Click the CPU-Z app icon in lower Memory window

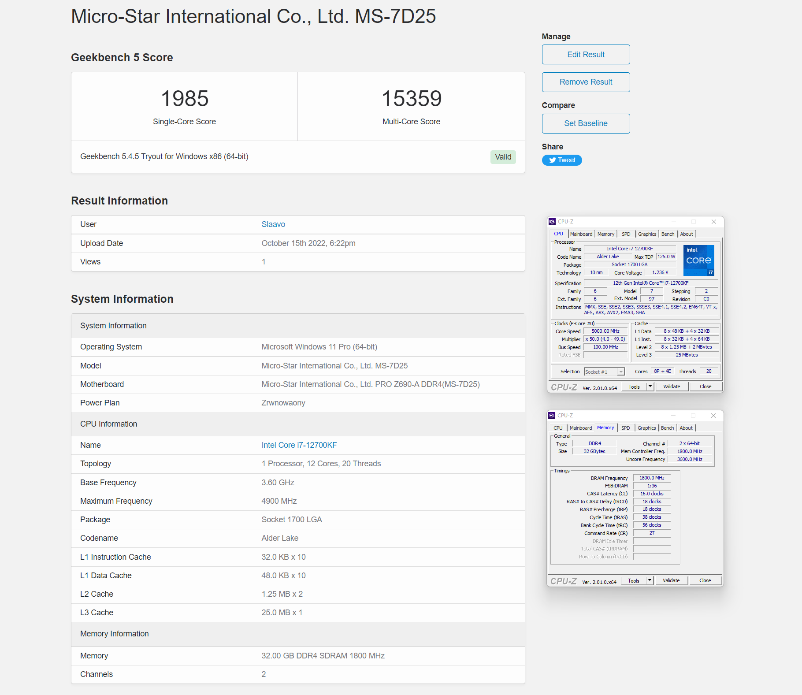point(552,416)
